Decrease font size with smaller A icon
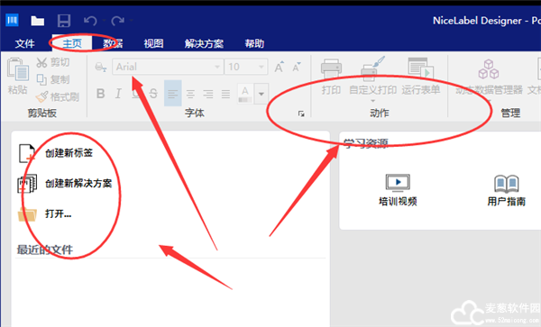Viewport: 541px width, 327px height. [297, 67]
